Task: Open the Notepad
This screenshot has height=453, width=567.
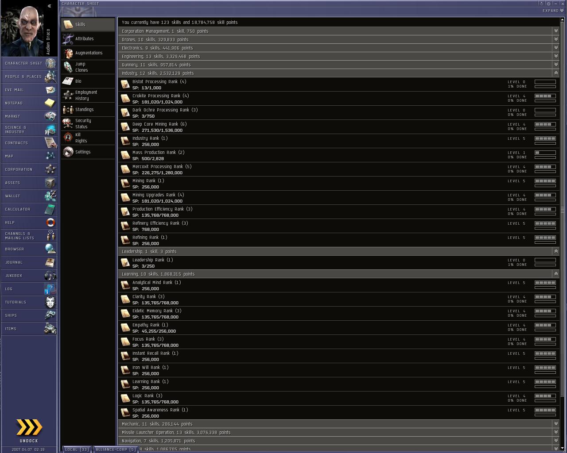Action: click(x=29, y=103)
